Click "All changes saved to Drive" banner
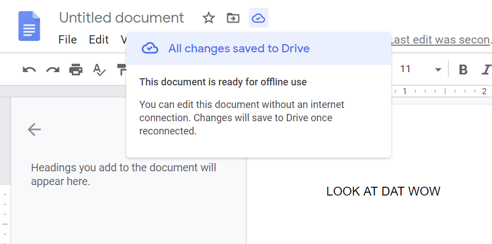 pos(239,48)
